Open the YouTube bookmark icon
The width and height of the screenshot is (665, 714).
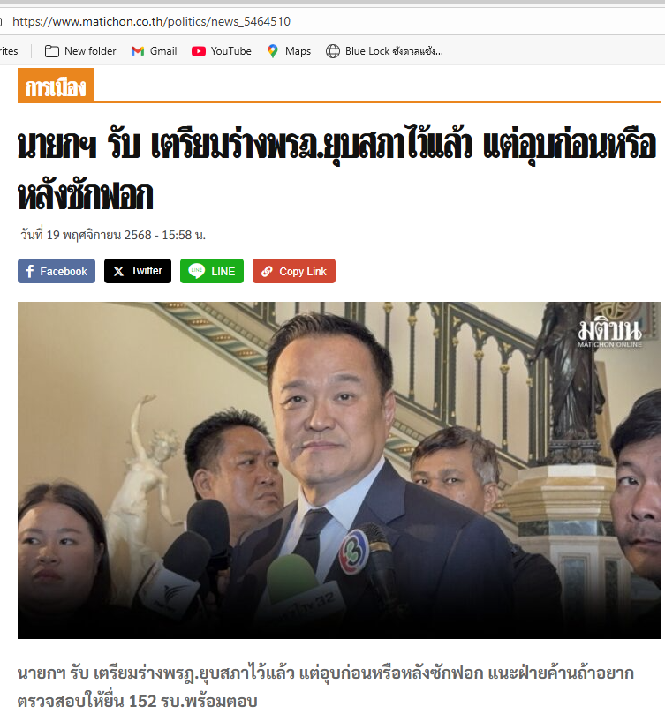(199, 51)
